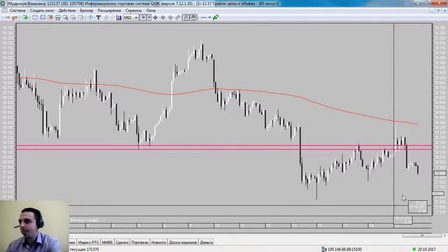
Task: Click the disconnect toolbar icon
Action: pyautogui.click(x=15, y=17)
